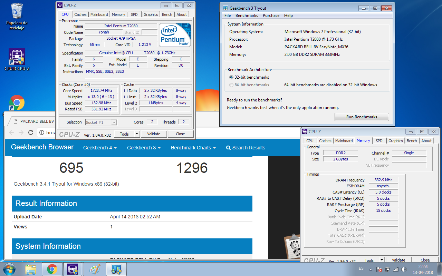Open the Purchase menu in Geekbench
Viewport: 442px width, 276px height.
(x=271, y=16)
